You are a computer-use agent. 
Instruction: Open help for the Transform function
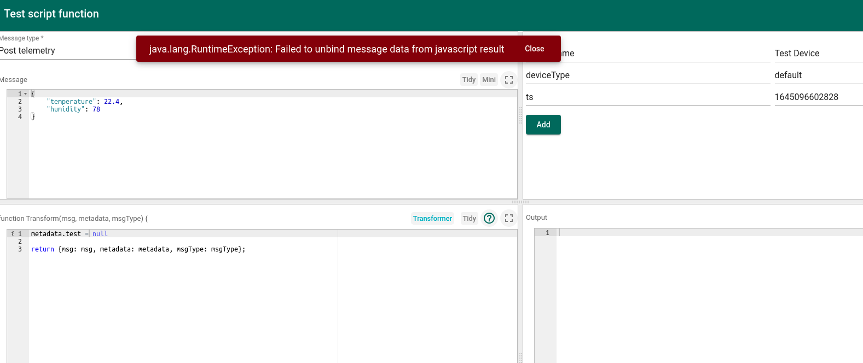(489, 219)
